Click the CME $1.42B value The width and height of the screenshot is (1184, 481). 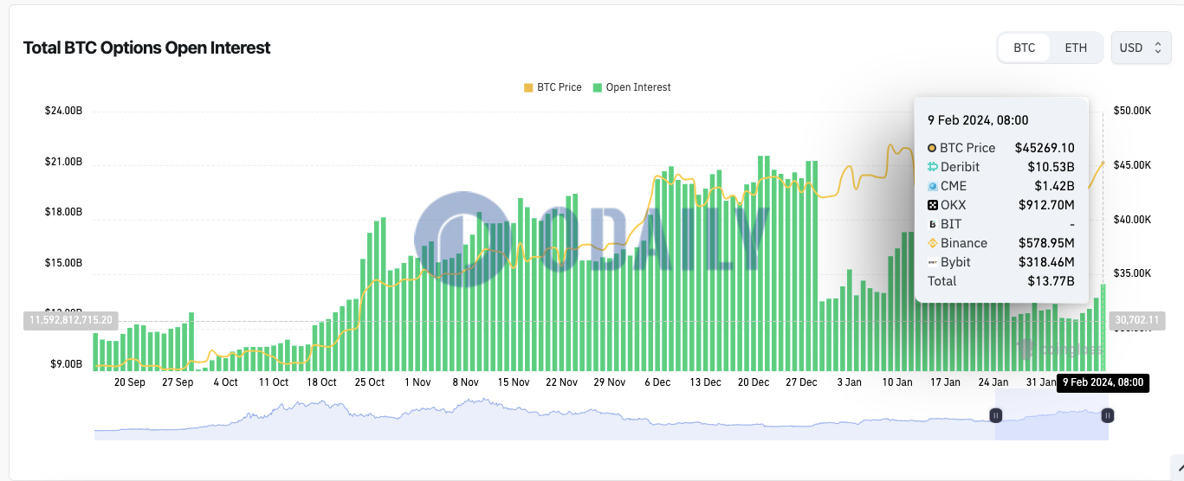coord(1055,186)
